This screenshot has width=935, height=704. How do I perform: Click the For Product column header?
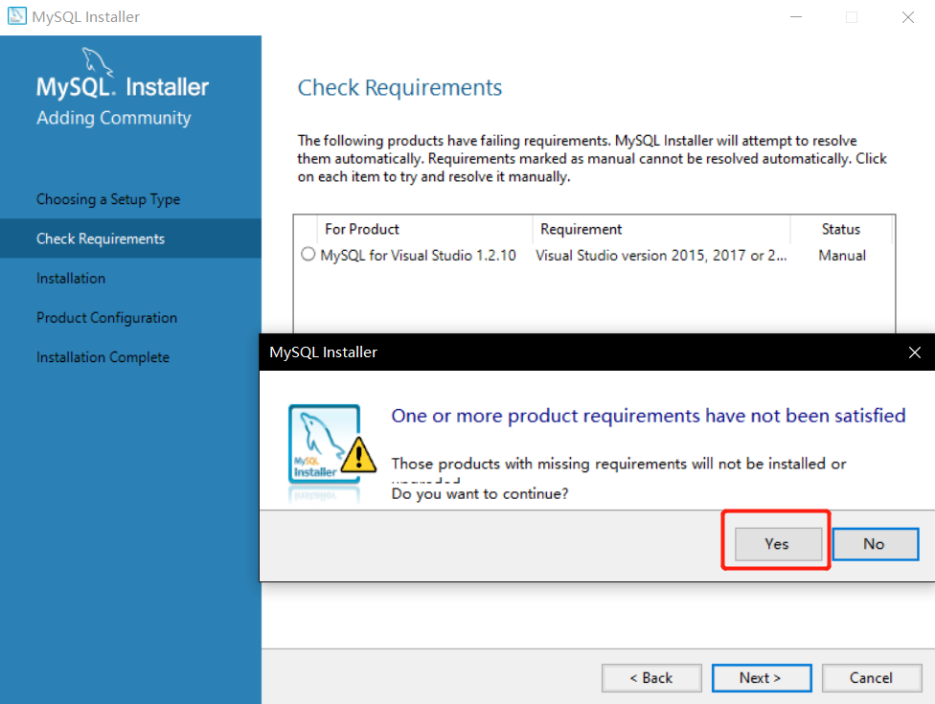424,229
